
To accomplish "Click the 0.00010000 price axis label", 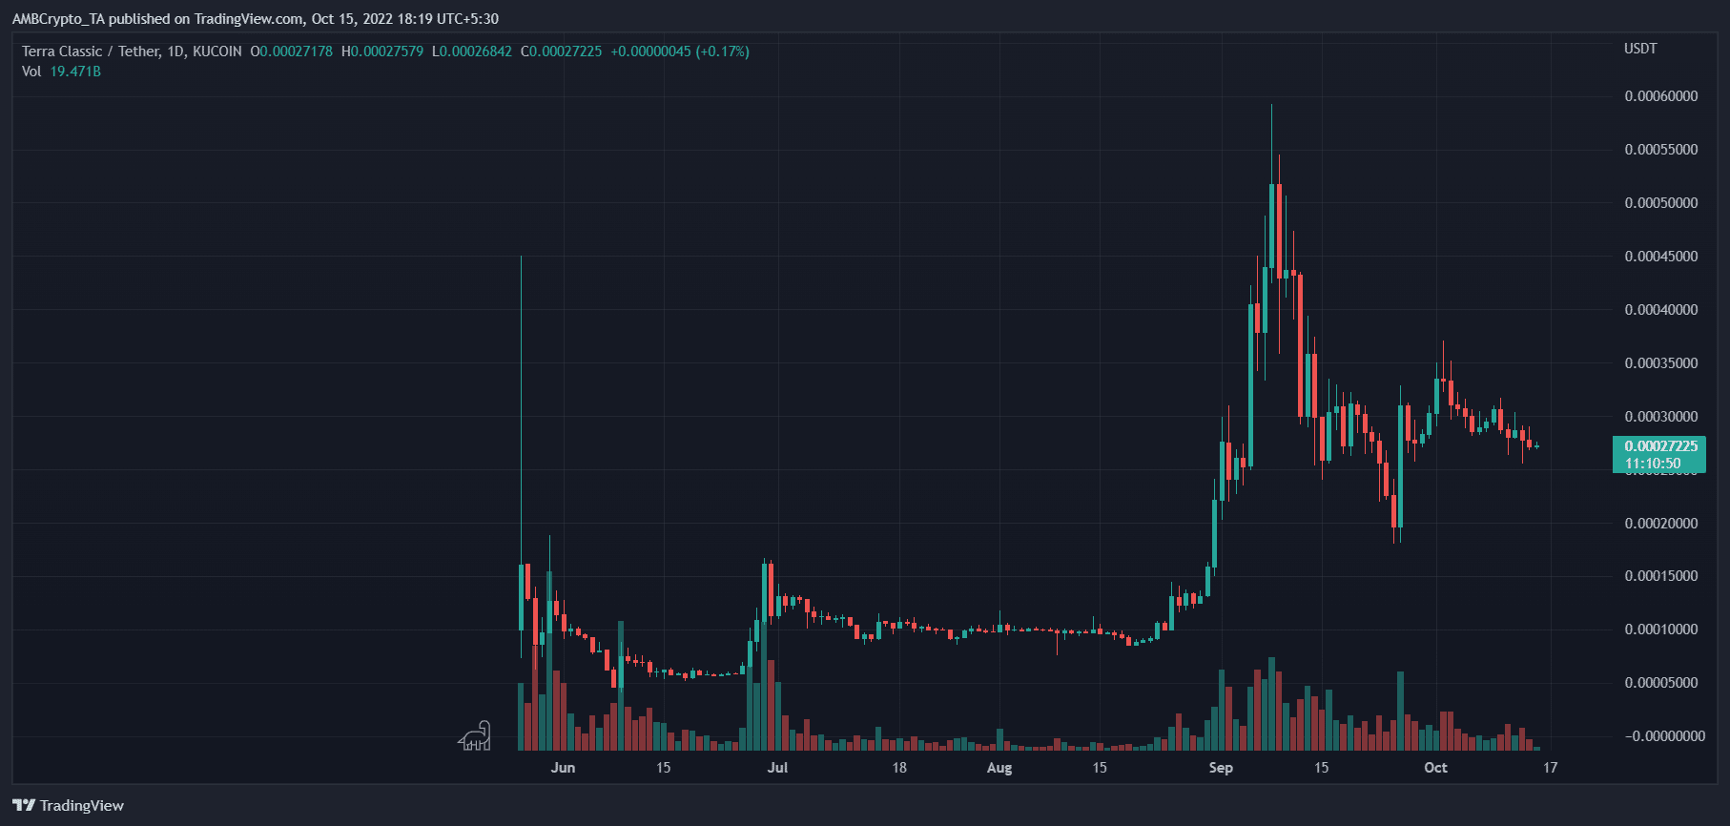I will 1661,630.
